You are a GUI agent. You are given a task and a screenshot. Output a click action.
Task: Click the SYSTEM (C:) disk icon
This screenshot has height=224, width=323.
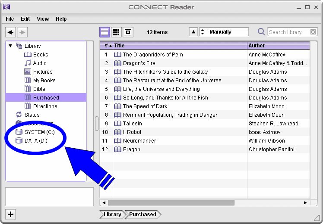tap(19, 132)
